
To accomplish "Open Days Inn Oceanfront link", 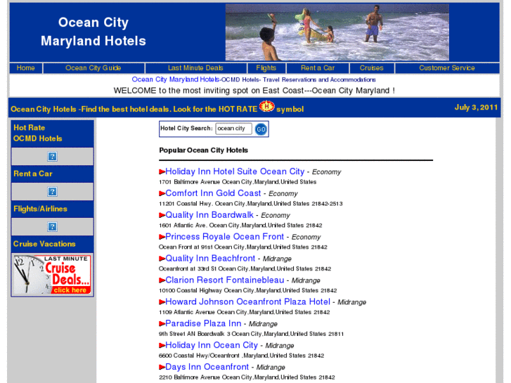I will pyautogui.click(x=207, y=367).
